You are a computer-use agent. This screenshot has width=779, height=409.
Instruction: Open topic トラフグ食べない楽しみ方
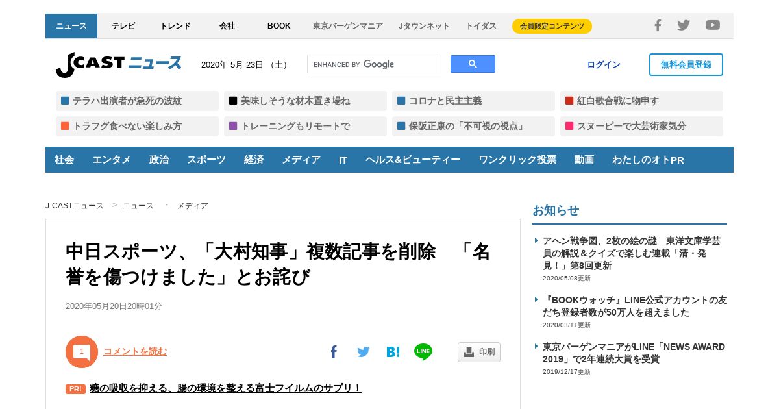pyautogui.click(x=137, y=126)
